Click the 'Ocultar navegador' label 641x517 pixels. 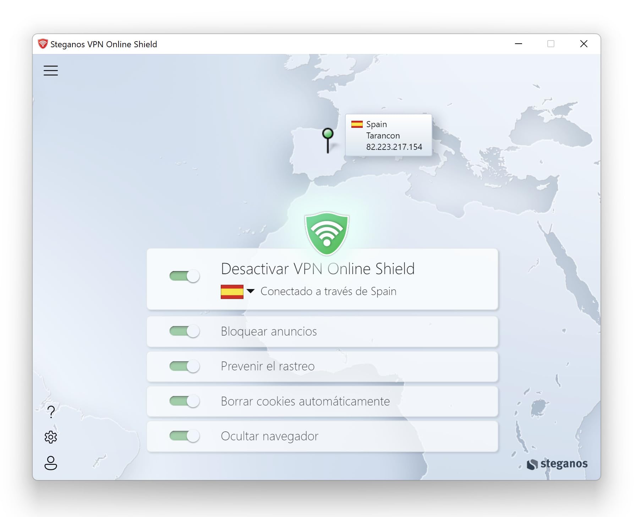click(269, 436)
